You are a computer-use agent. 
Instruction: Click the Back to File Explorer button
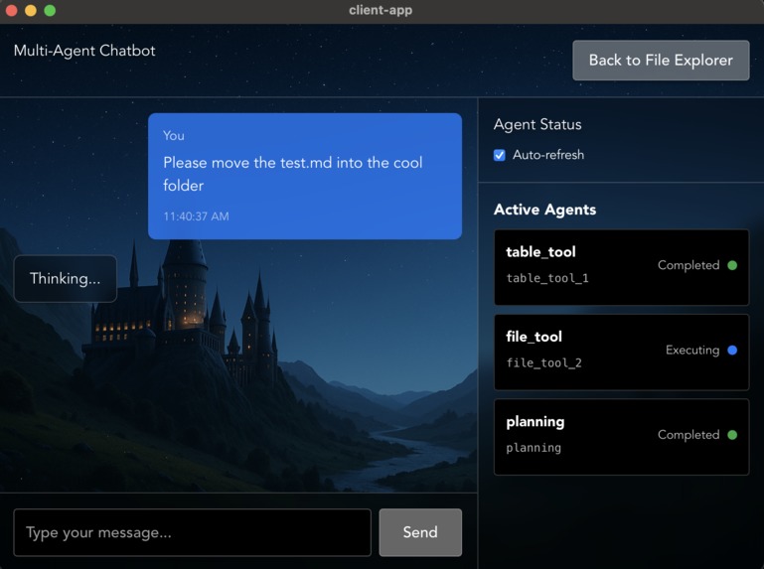[x=661, y=61]
